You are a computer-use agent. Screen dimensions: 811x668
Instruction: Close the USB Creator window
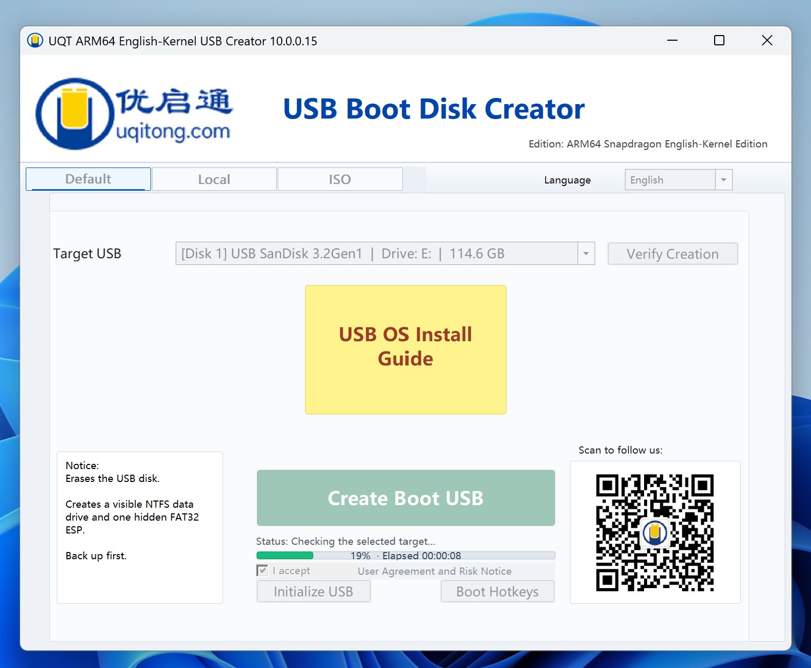(x=767, y=40)
